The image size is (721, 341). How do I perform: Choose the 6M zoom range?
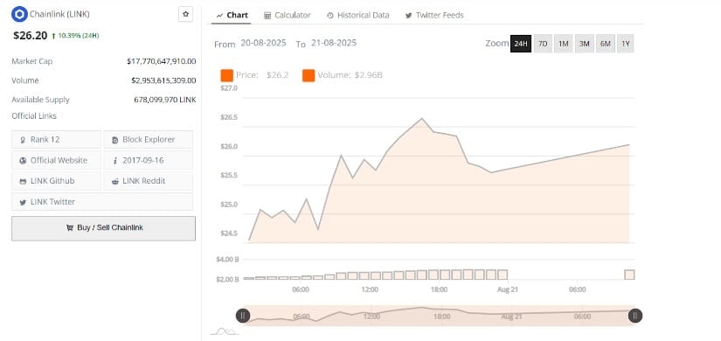[x=605, y=44]
